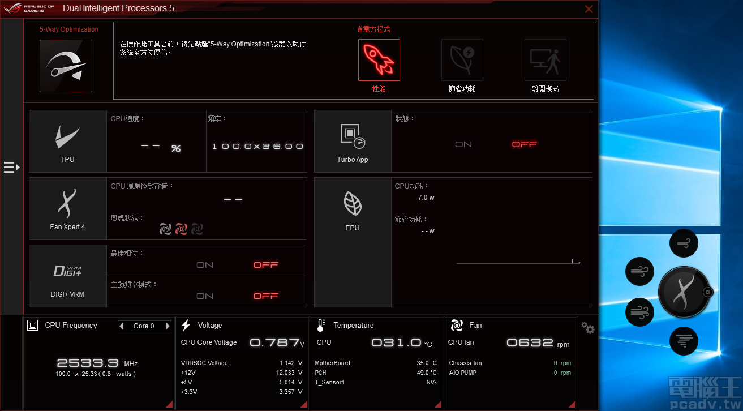Click the 5-Way Optimization icon

(65, 65)
